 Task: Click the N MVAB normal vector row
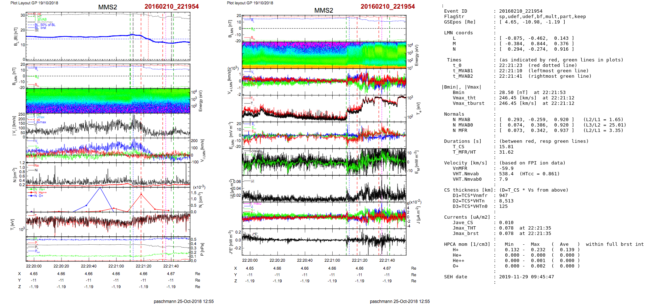tap(536, 120)
